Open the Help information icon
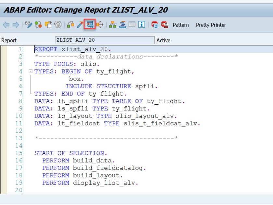The height and width of the screenshot is (205, 273). click(142, 24)
